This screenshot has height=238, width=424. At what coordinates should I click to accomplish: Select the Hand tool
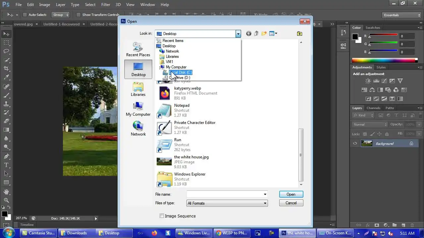6,192
